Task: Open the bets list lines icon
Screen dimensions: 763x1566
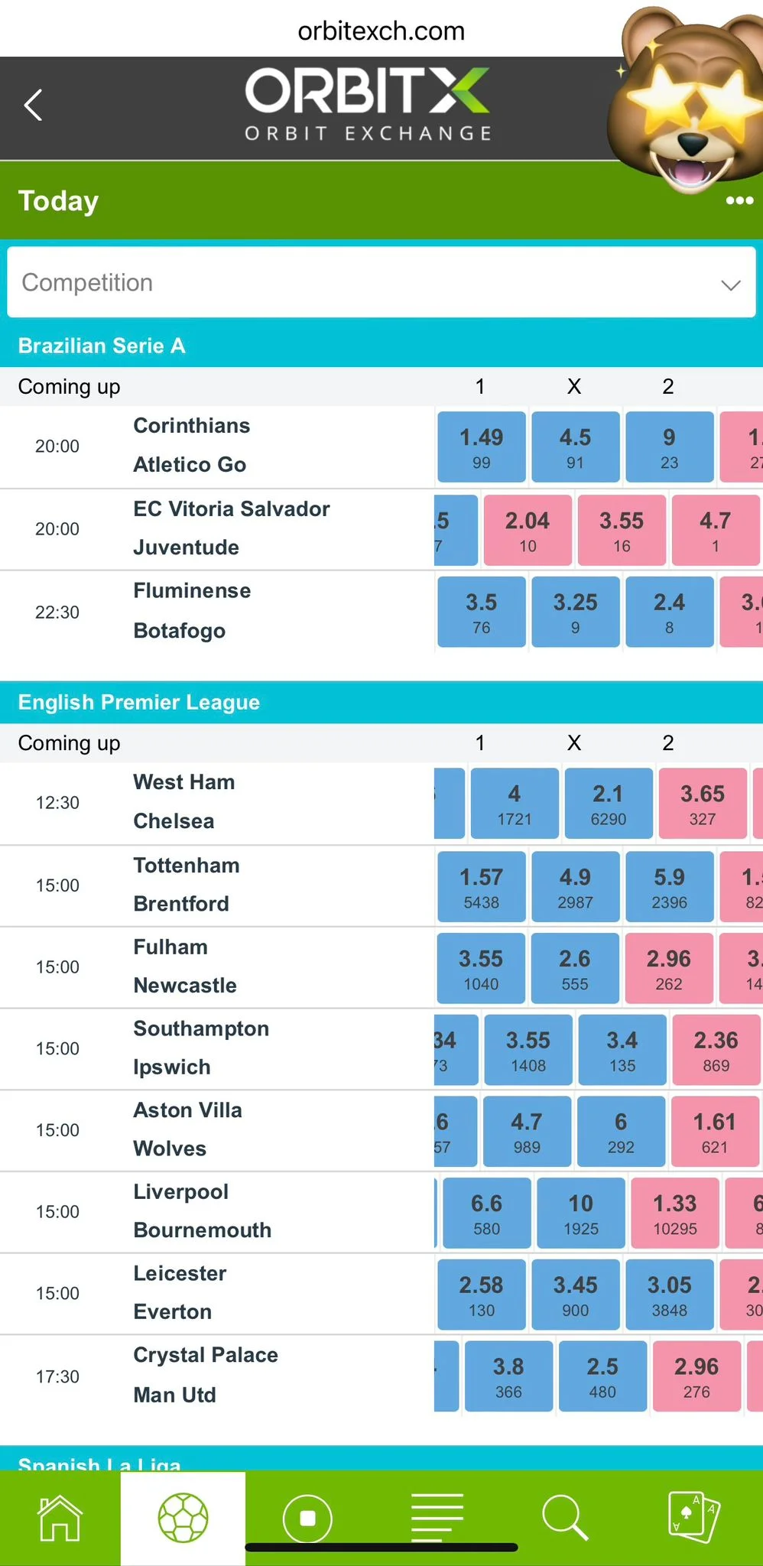Action: coord(437,1518)
